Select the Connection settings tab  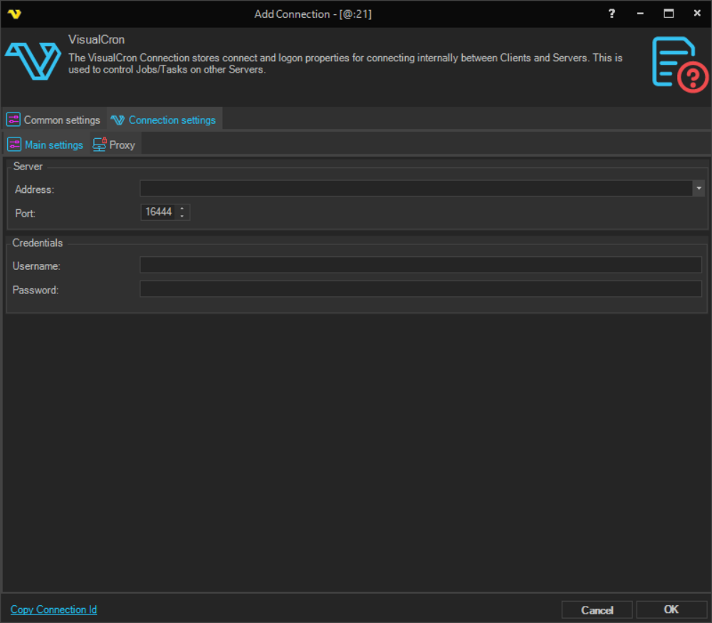click(164, 120)
